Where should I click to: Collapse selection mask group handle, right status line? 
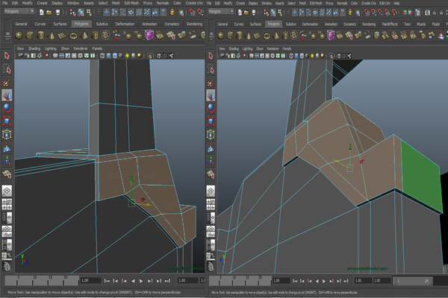click(288, 12)
